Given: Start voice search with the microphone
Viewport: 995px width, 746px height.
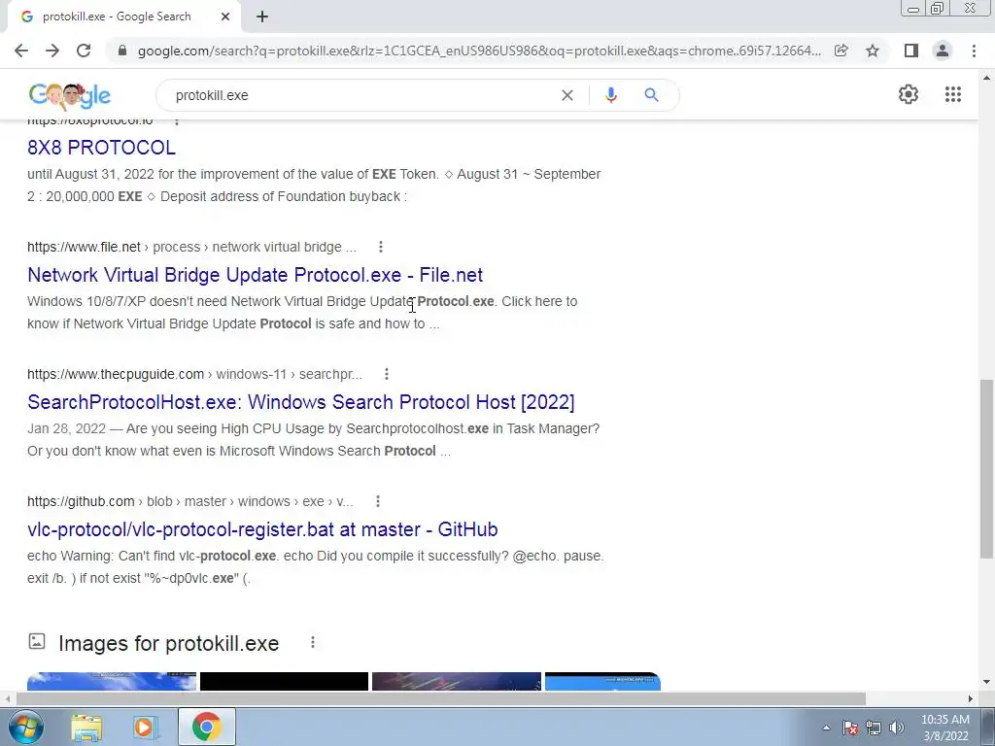Looking at the screenshot, I should [x=610, y=95].
